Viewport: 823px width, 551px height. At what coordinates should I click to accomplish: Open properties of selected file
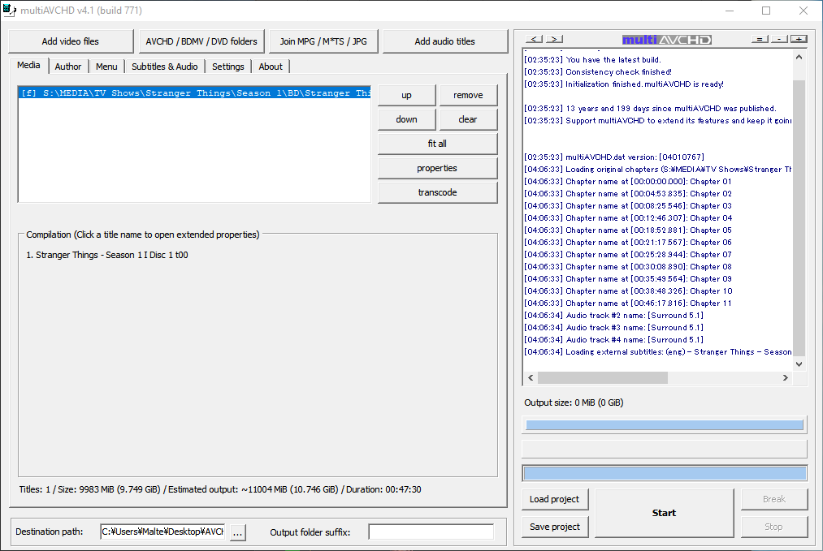(437, 168)
